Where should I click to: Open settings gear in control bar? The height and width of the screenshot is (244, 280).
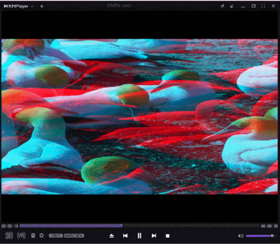42,236
